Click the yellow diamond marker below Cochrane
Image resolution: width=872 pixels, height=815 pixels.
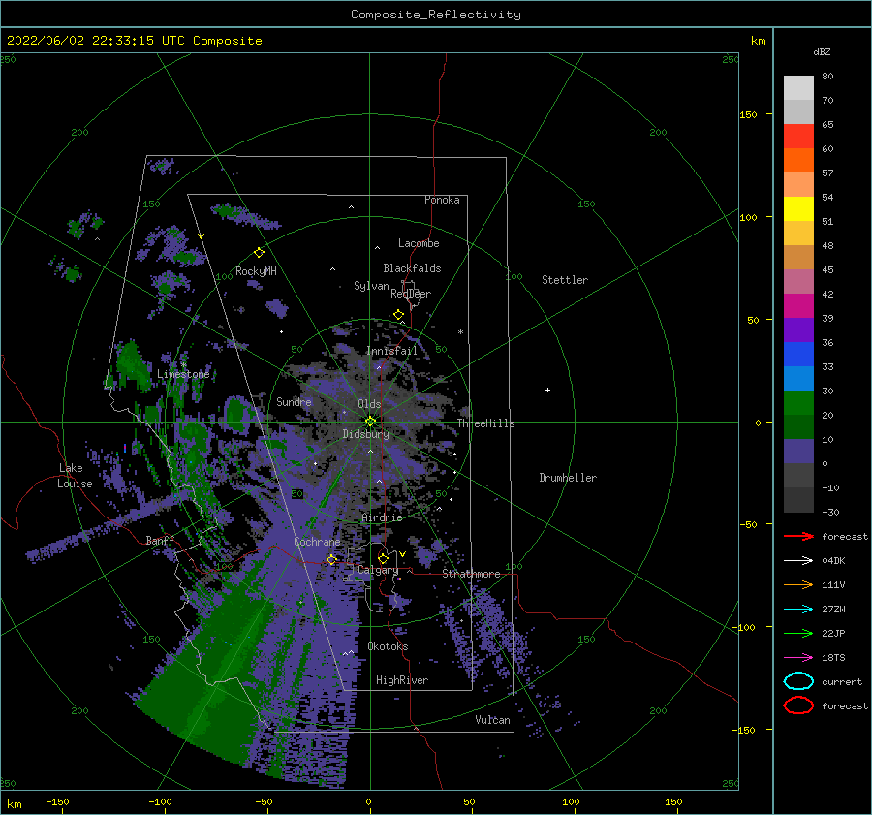coord(331,559)
